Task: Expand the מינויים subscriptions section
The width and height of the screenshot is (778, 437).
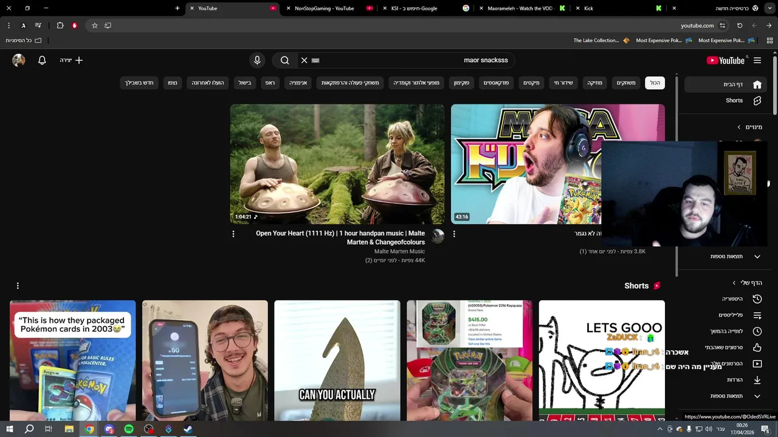Action: [750, 127]
